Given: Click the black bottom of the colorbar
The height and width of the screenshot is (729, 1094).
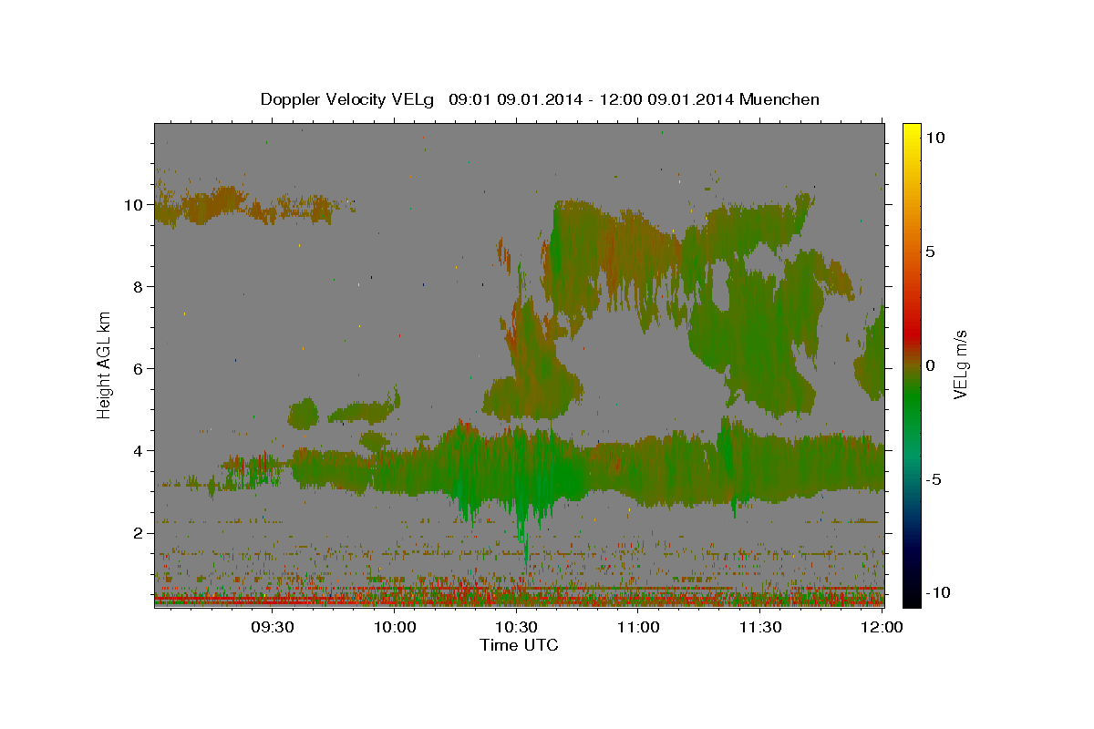Looking at the screenshot, I should click(x=911, y=597).
